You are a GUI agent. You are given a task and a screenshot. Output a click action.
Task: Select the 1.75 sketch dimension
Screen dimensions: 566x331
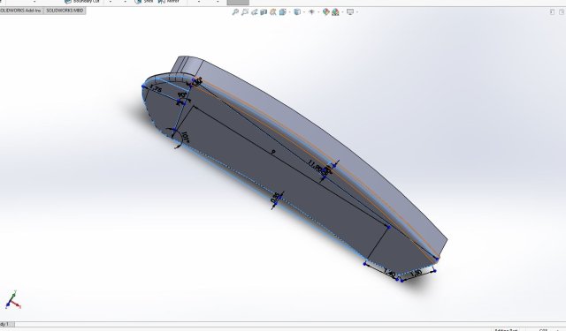(156, 88)
